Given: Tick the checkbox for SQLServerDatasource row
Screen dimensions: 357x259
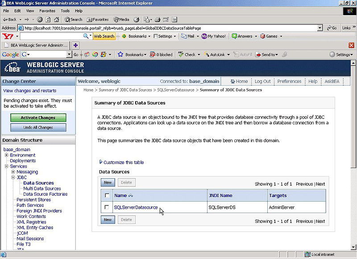Looking at the screenshot, I should pos(107,207).
